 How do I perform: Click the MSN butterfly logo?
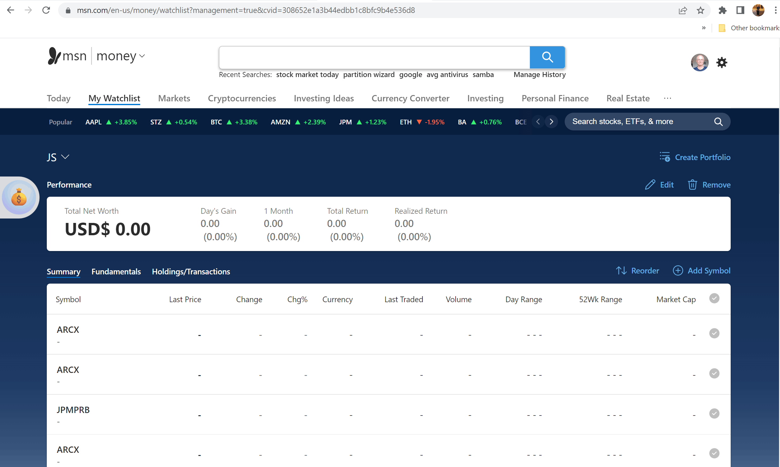click(x=54, y=56)
